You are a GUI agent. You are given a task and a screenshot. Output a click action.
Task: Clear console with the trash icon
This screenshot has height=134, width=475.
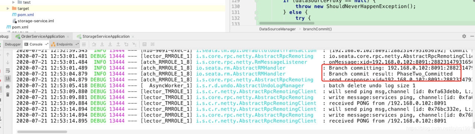tap(7, 94)
